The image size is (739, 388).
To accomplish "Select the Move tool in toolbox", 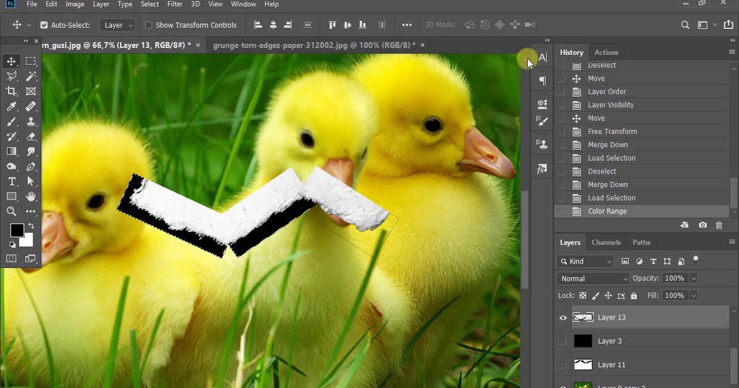I will (x=12, y=61).
